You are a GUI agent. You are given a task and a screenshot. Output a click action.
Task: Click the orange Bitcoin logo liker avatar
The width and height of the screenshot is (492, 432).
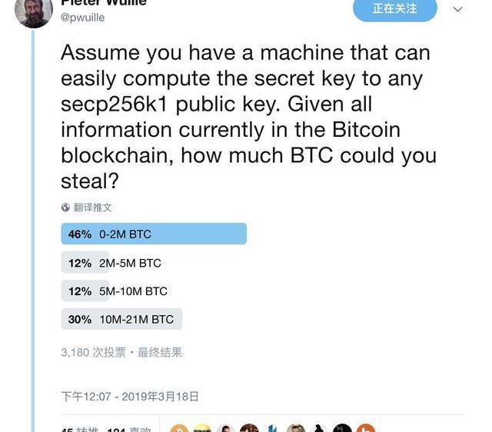(179, 428)
